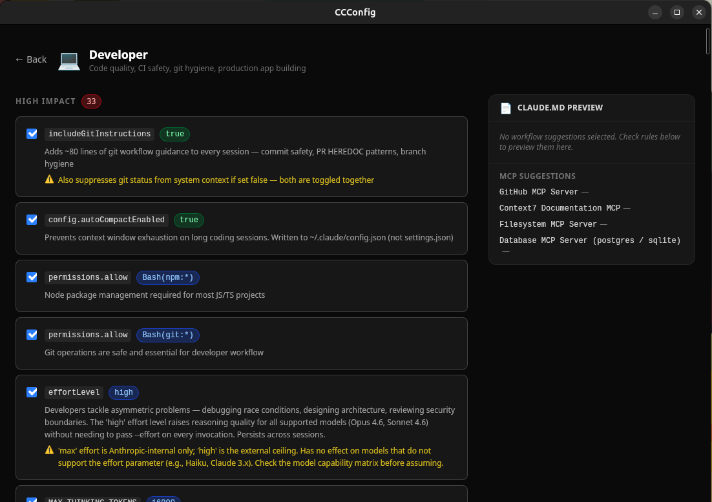712x502 pixels.
Task: Click permissions.allow label in git row
Action: 88,335
